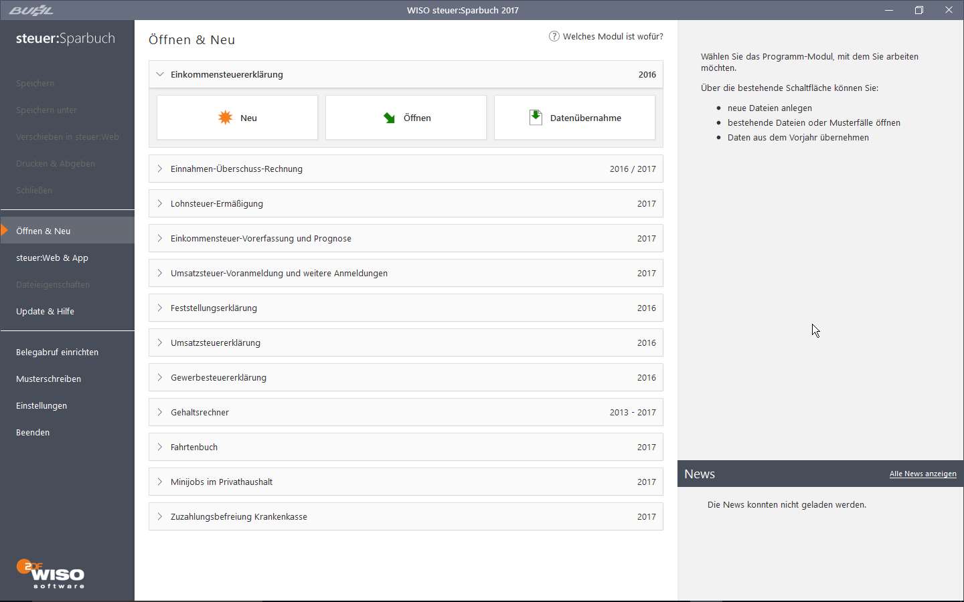Select steuer:Web & App in sidebar

point(52,258)
